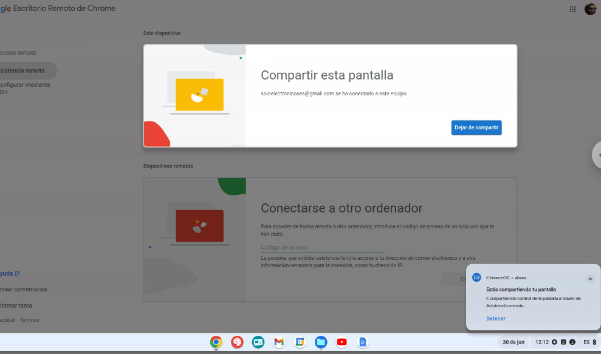Open the teal news-style app on the shelf
Viewport: 601px width, 354px height.
(x=258, y=342)
